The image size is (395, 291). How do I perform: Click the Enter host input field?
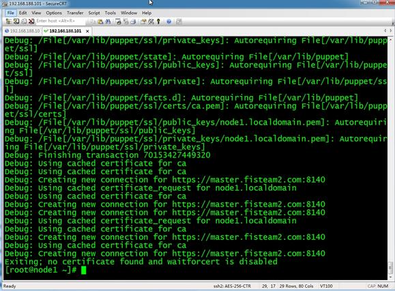60,21
